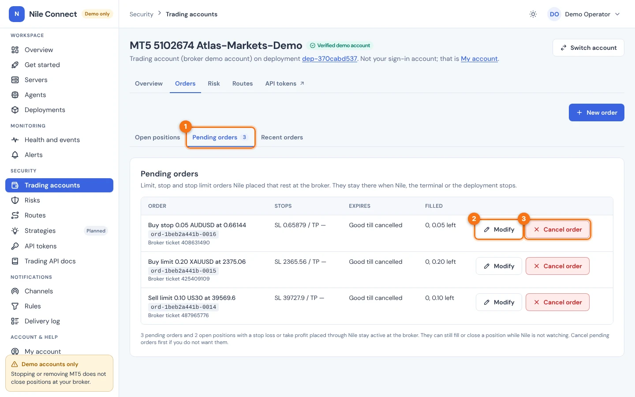
Task: Click the Trading API docs book icon
Action: click(15, 261)
